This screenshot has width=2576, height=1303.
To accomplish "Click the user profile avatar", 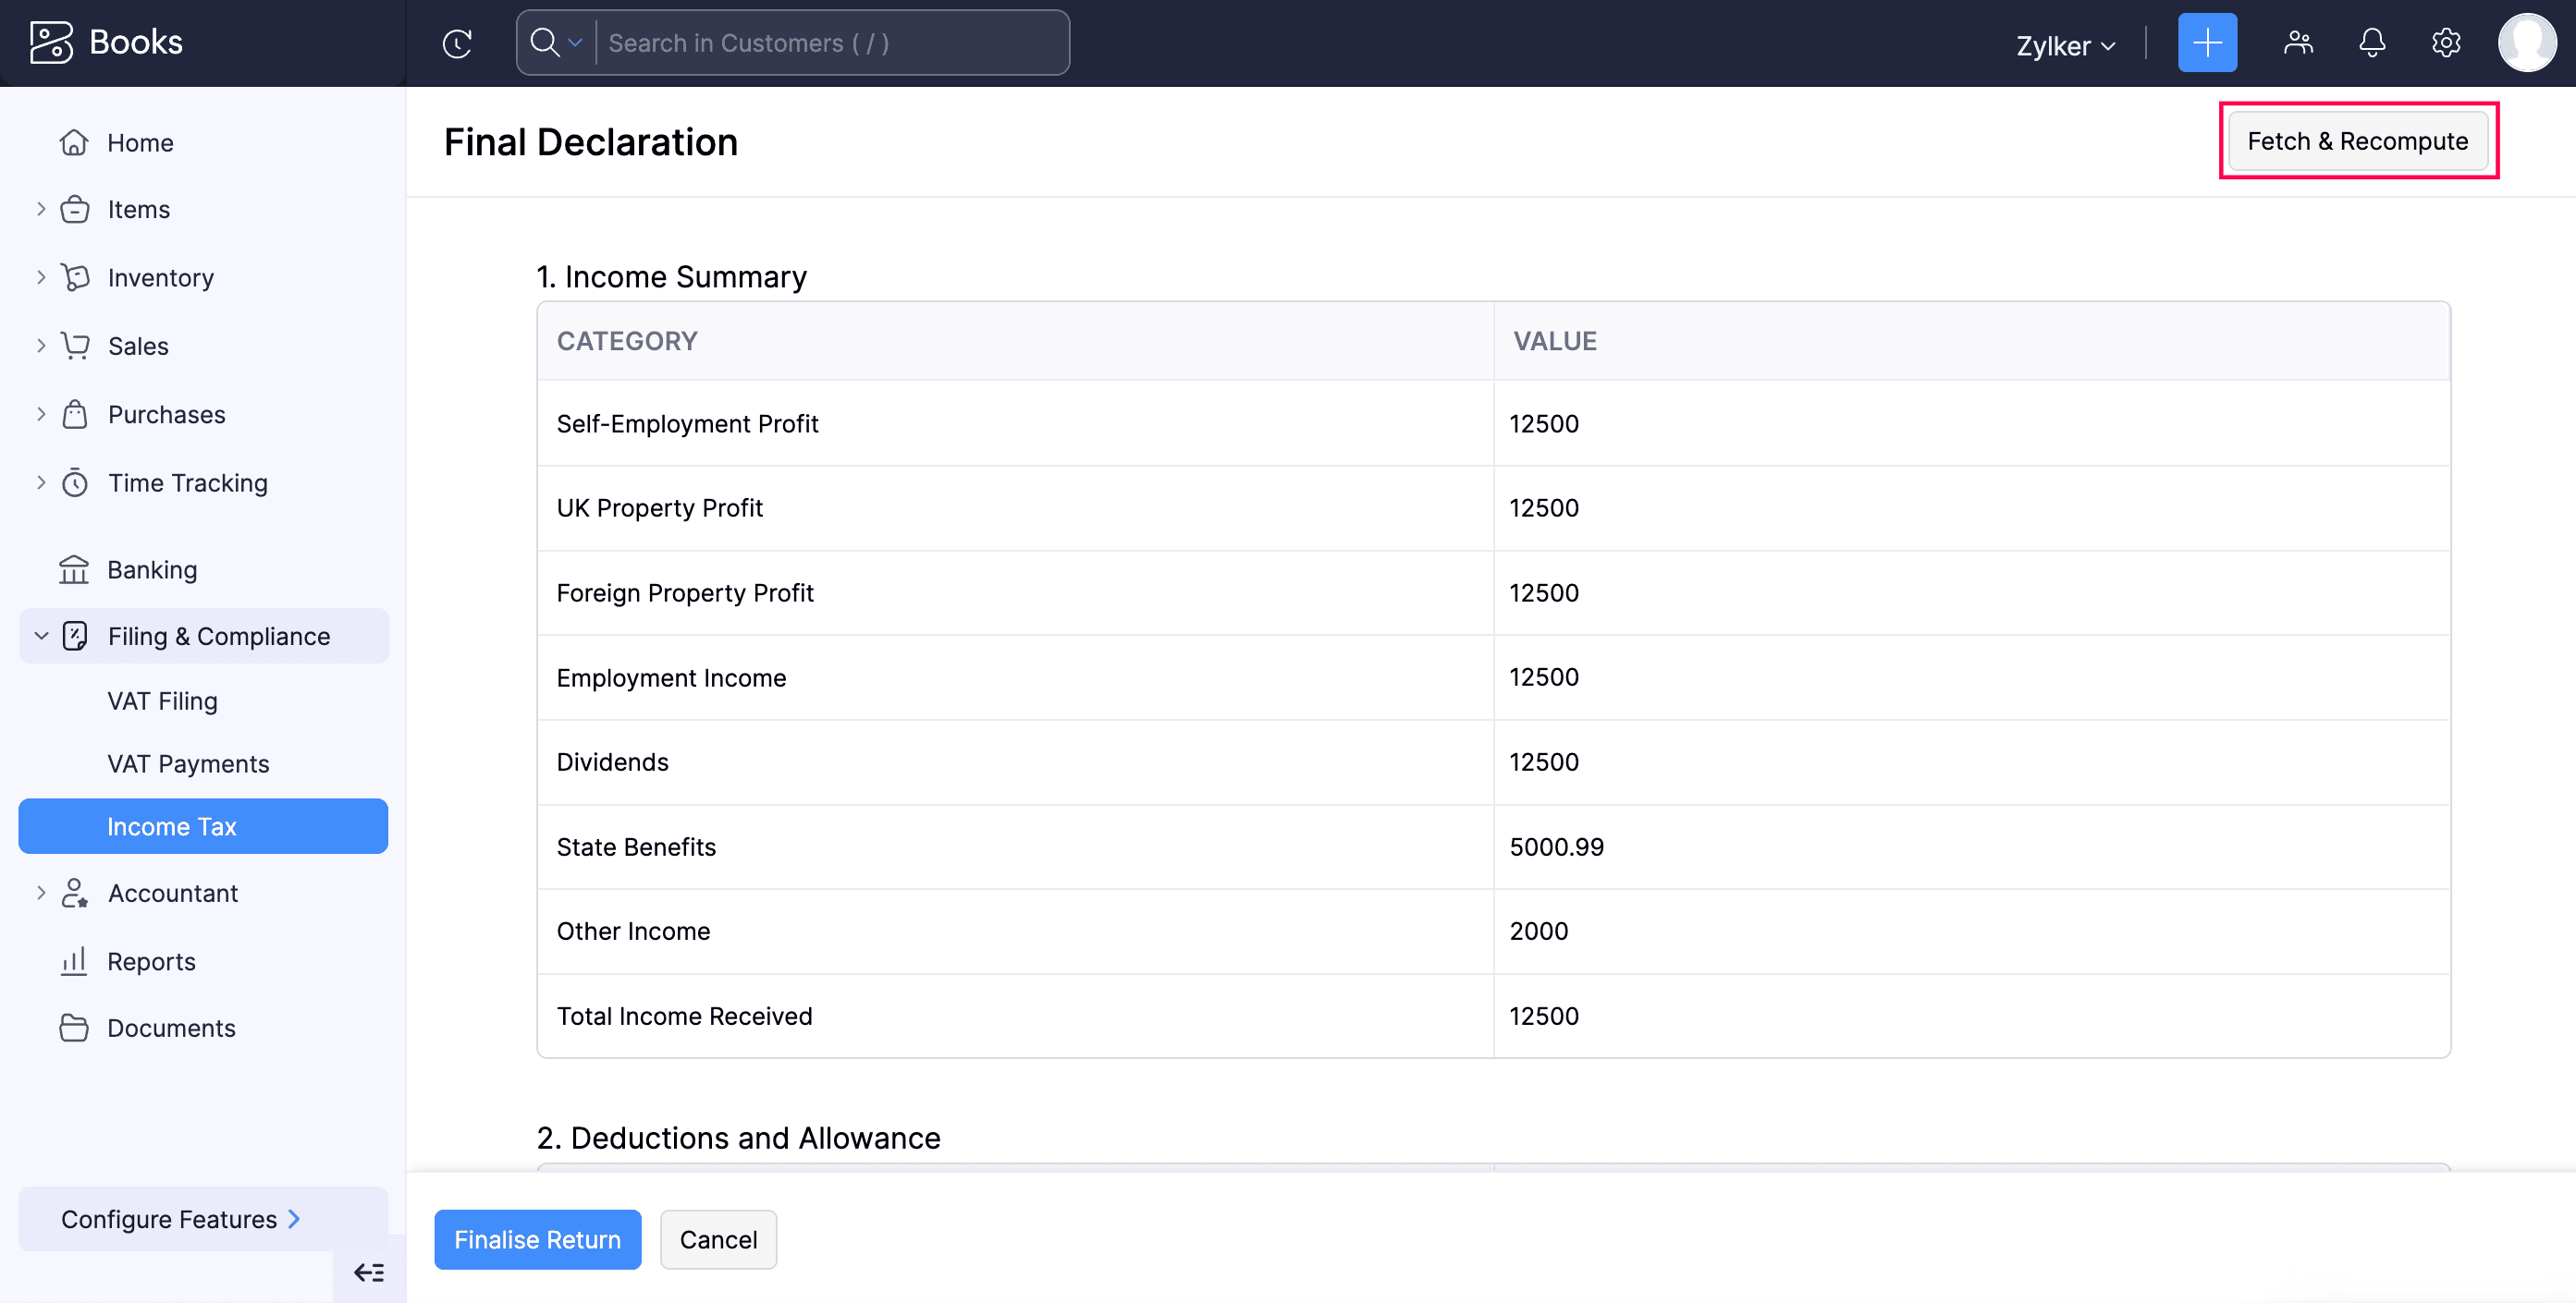I will [2525, 43].
